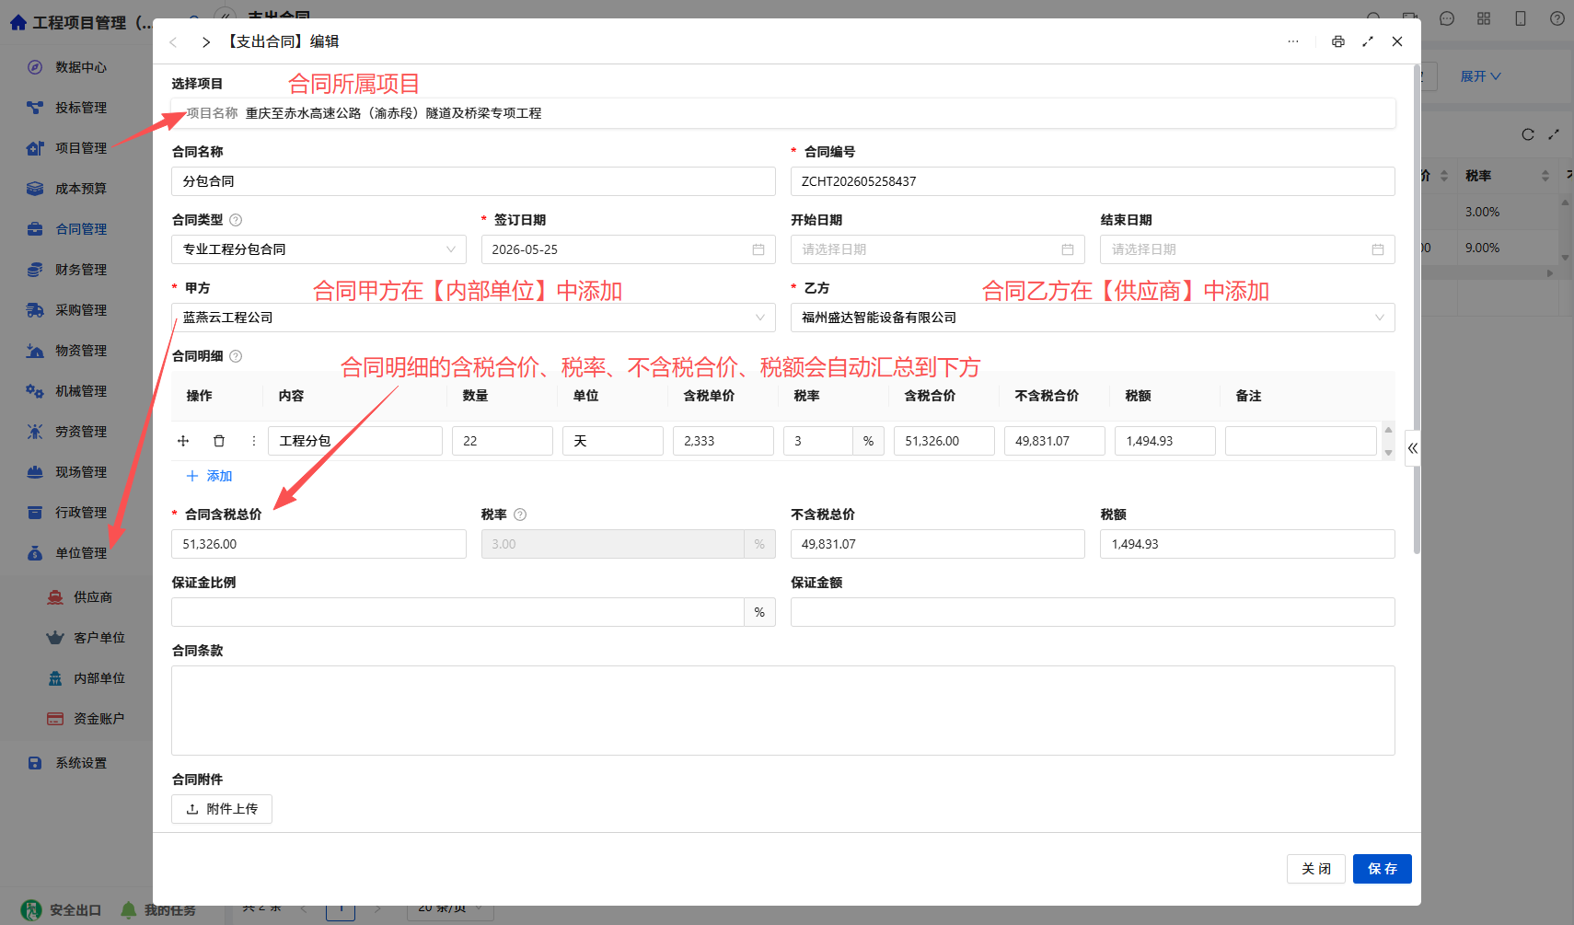1574x925 pixels.
Task: Click the print icon in dialog header
Action: [1337, 41]
